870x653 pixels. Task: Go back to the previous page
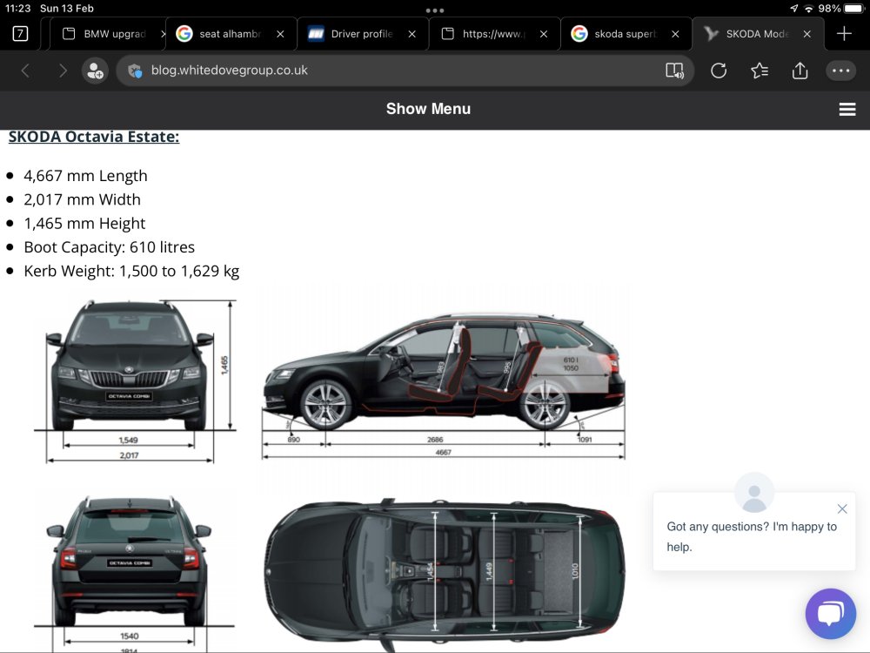pyautogui.click(x=25, y=71)
